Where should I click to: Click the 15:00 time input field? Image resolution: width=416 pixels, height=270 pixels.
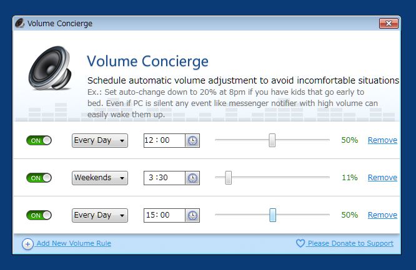164,215
